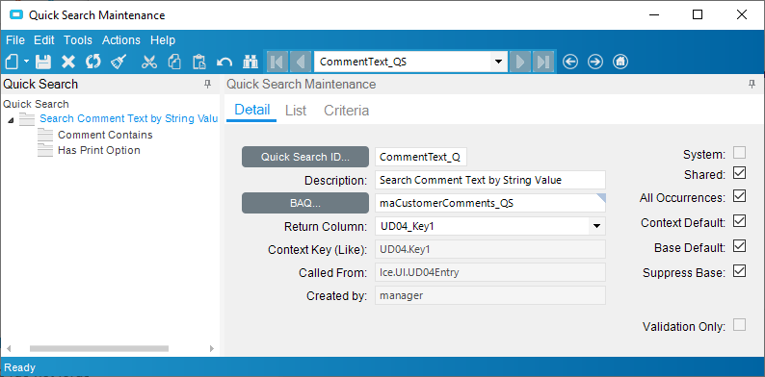The width and height of the screenshot is (765, 377).
Task: Click the circled Back arrow icon
Action: tap(570, 62)
